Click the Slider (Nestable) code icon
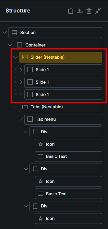Viewport: 108px width, 229px height. [25, 57]
